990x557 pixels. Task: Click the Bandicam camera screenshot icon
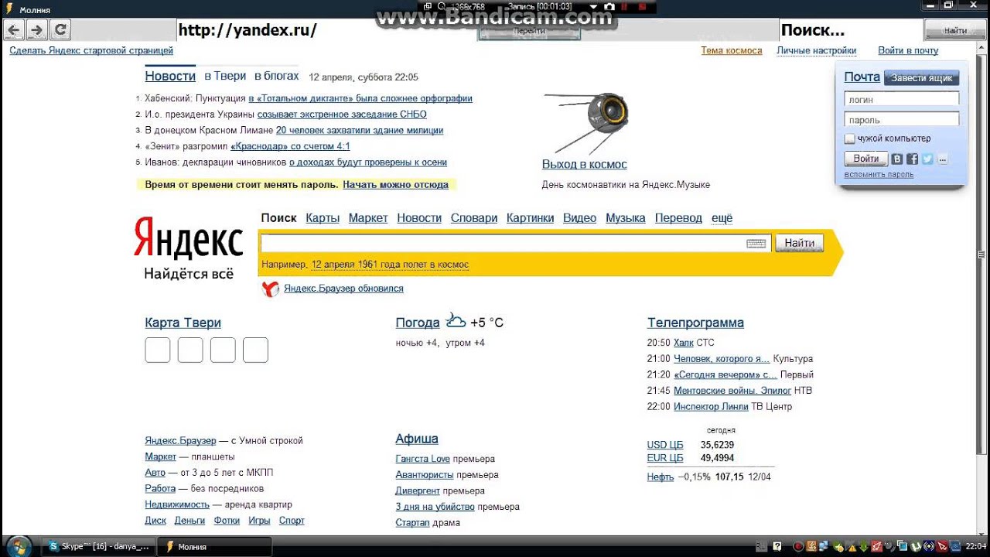click(609, 6)
